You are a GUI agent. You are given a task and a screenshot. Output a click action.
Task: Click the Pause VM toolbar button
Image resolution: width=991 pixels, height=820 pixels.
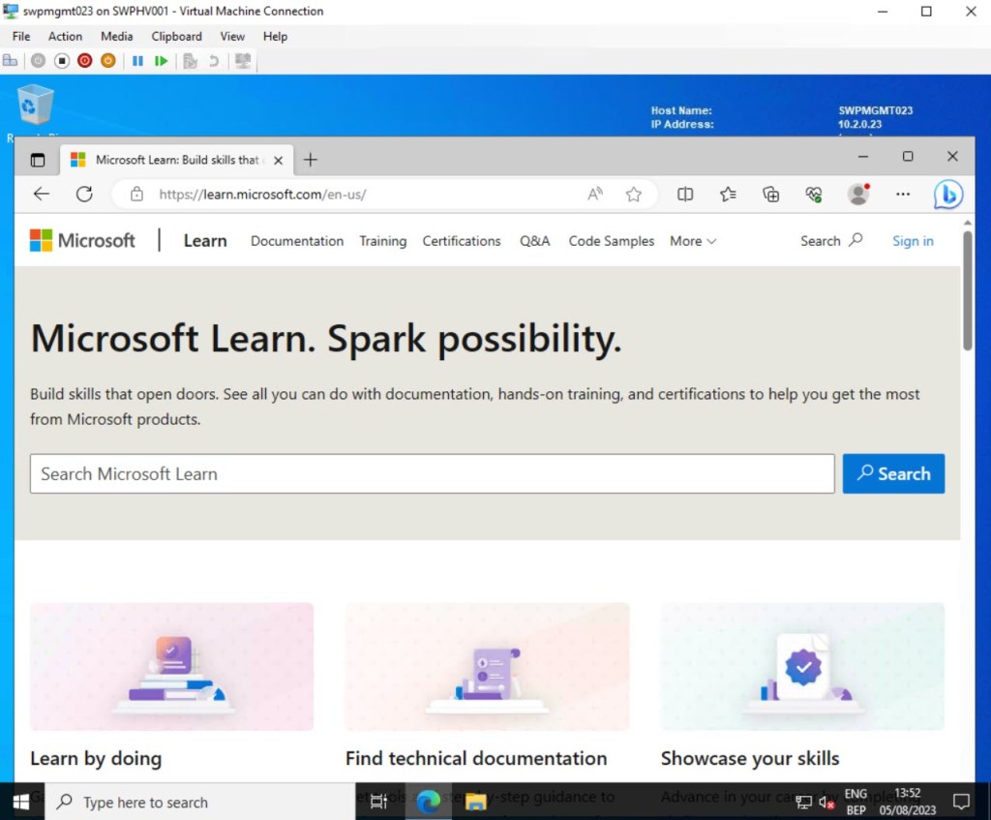point(137,61)
